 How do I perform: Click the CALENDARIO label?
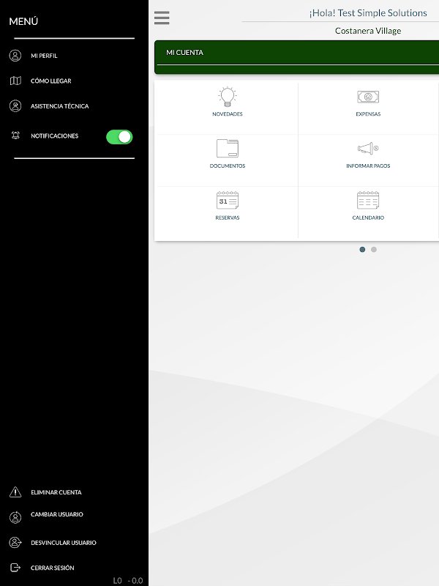point(368,218)
